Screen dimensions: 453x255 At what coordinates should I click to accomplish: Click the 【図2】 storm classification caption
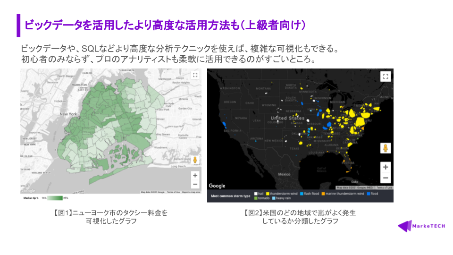[x=300, y=217]
